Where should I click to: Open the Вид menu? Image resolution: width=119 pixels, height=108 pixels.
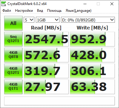click(x=40, y=11)
